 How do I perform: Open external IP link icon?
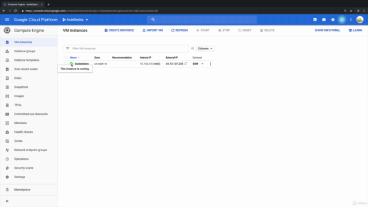186,64
